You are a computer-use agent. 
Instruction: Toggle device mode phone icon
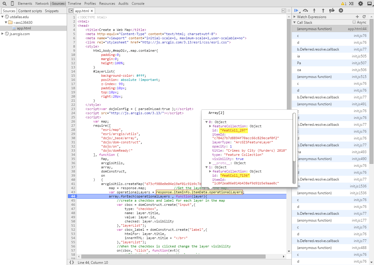point(12,4)
